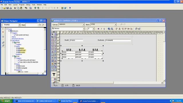The height and width of the screenshot is (103, 183).
Task: Select the Ellipse drawing tool in palette
Action: click(x=52, y=43)
